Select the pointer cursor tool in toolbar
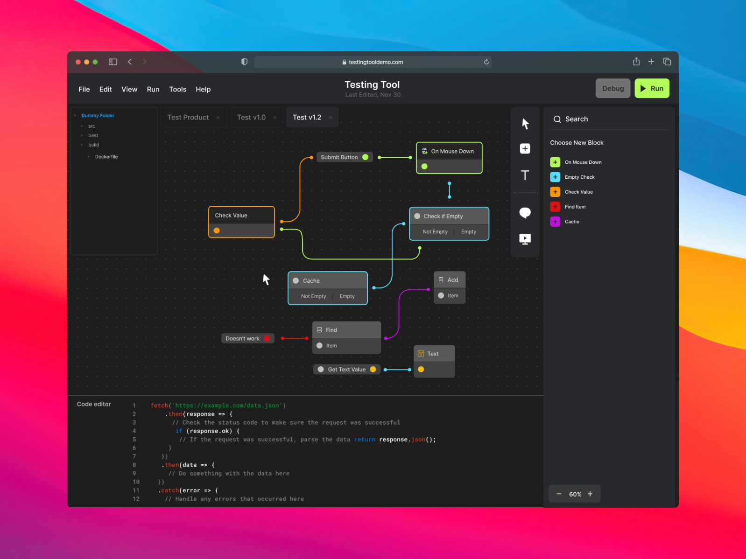This screenshot has height=559, width=746. coord(525,124)
